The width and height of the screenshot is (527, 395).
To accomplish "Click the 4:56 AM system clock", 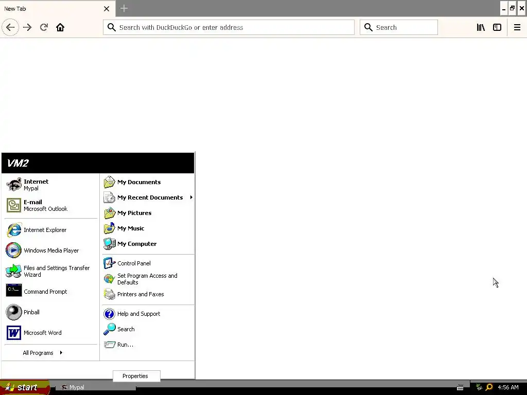I will (x=508, y=387).
